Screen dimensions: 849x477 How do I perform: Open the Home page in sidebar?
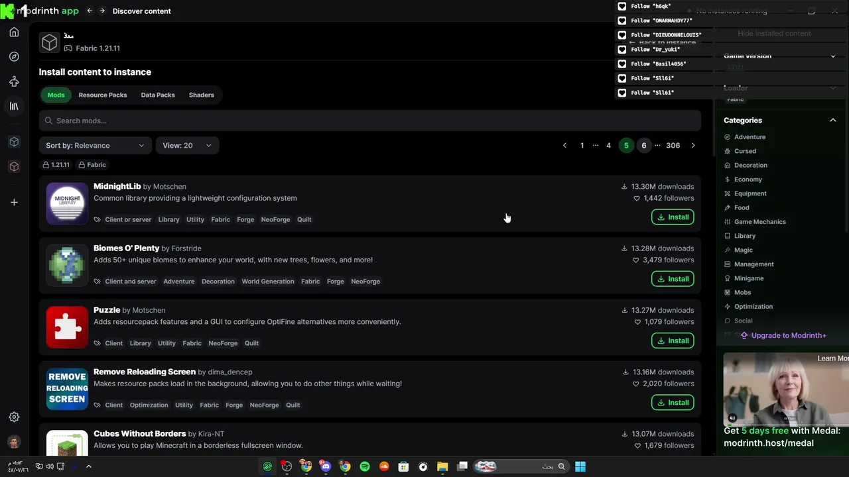(14, 32)
